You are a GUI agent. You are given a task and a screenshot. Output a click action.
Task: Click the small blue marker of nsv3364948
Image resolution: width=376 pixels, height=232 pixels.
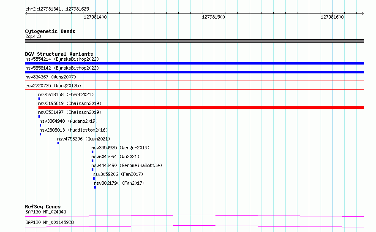(40, 125)
